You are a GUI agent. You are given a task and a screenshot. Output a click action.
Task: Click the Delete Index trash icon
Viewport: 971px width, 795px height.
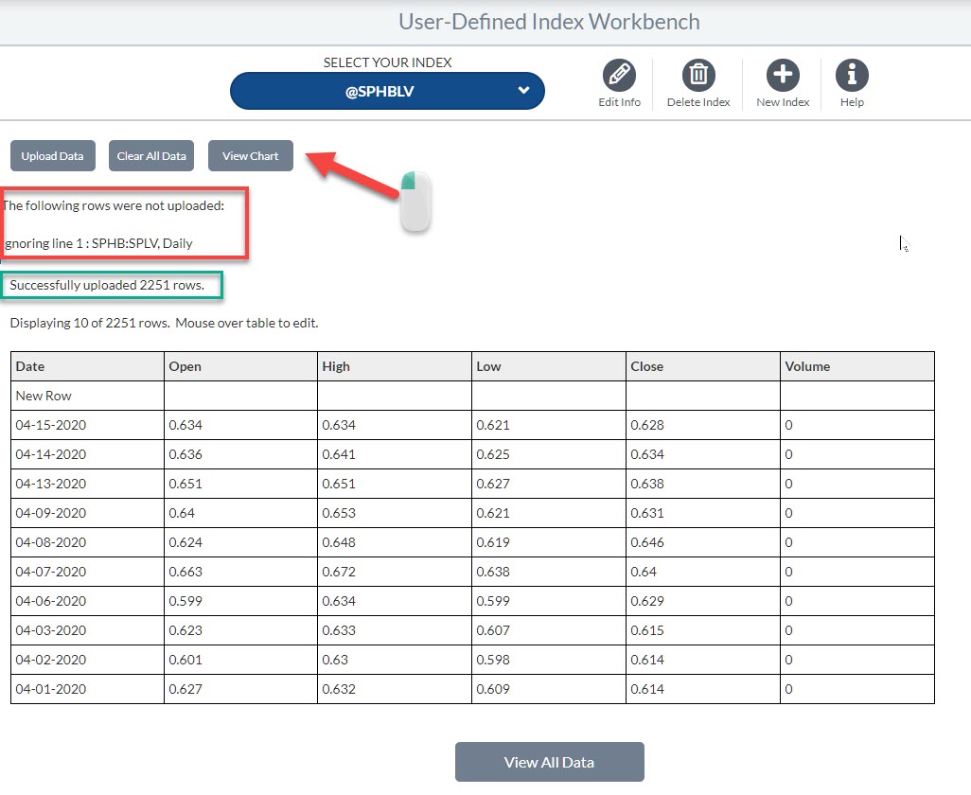coord(697,76)
